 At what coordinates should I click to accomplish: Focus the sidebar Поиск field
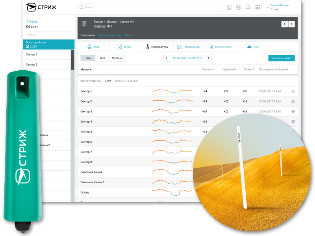point(48,34)
